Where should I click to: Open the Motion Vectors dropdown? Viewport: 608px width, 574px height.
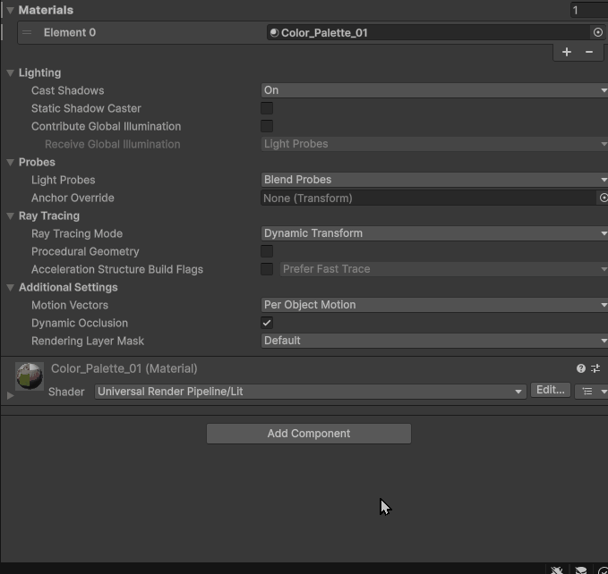pos(433,305)
